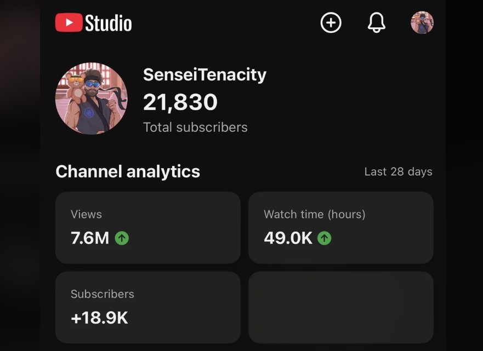Tap the green up arrow beside 7.6M views

click(x=122, y=238)
